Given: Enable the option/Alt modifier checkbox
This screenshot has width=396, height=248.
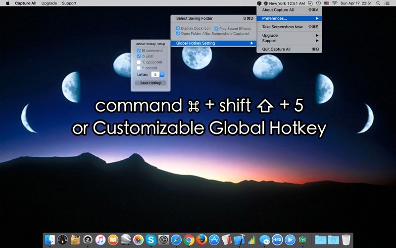Looking at the screenshot, I should [x=139, y=62].
